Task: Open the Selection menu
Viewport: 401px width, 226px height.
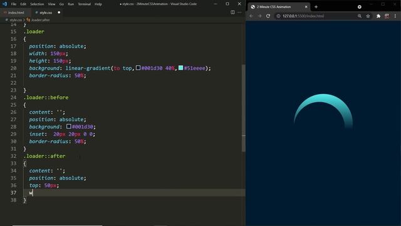Action: click(37, 4)
